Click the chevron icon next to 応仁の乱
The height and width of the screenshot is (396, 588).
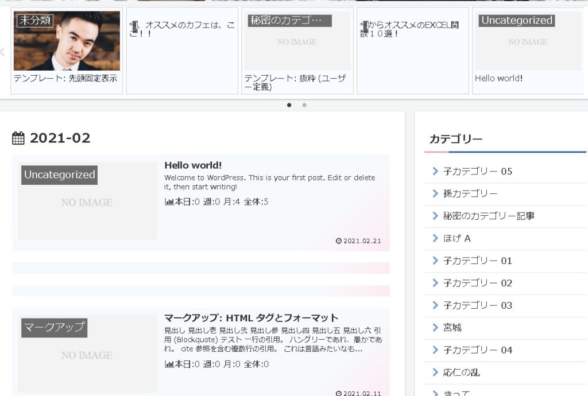435,372
